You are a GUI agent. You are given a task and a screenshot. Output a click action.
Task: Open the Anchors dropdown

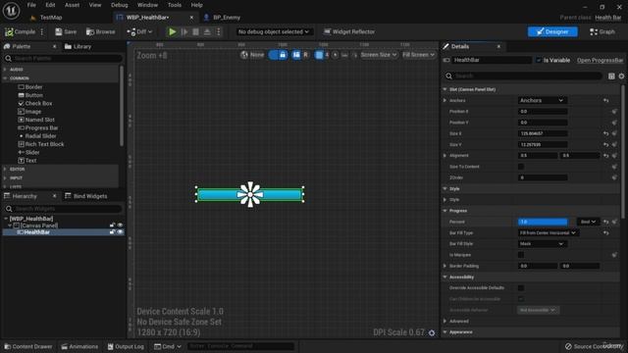click(x=542, y=100)
